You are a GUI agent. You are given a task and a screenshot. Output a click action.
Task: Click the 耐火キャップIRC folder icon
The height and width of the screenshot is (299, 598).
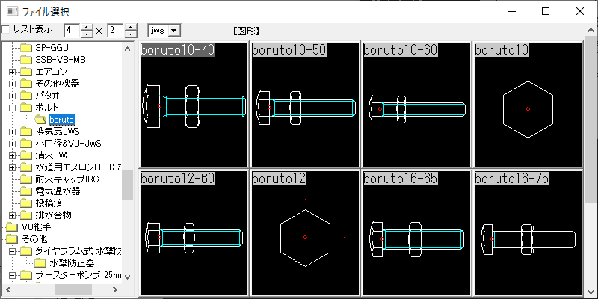(x=26, y=179)
